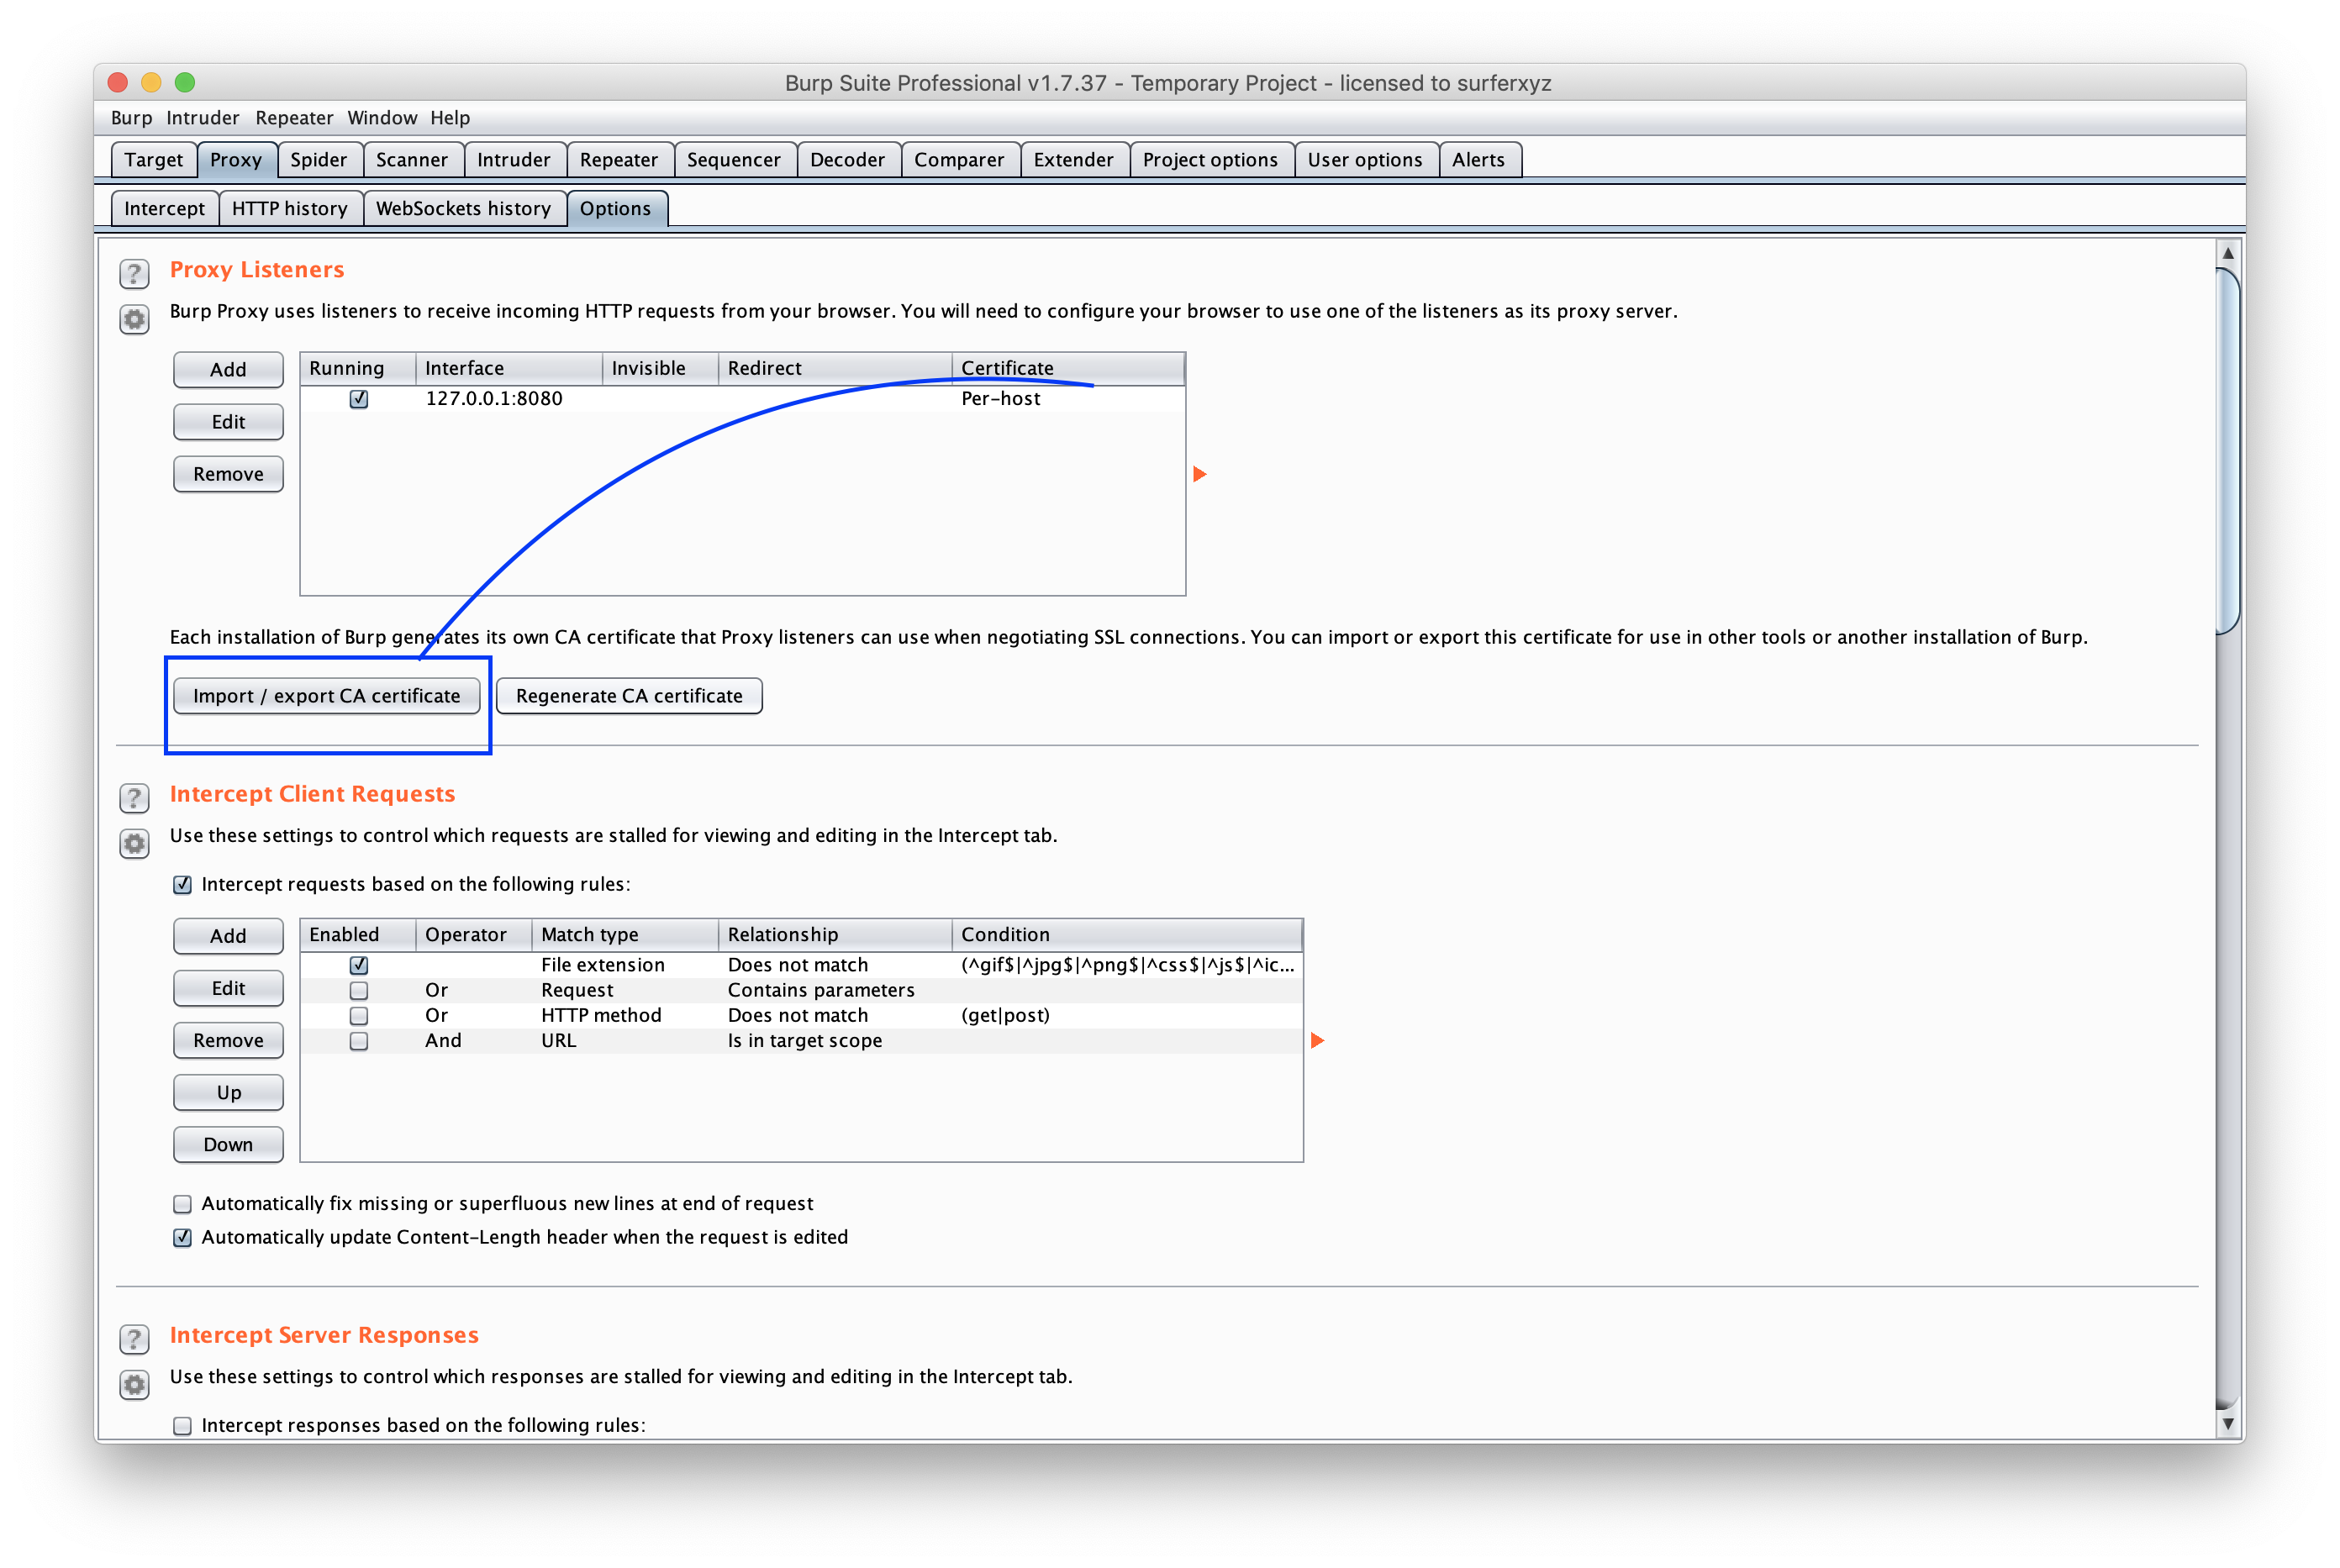Expand the orange arrow expander for listeners

pyautogui.click(x=1199, y=474)
